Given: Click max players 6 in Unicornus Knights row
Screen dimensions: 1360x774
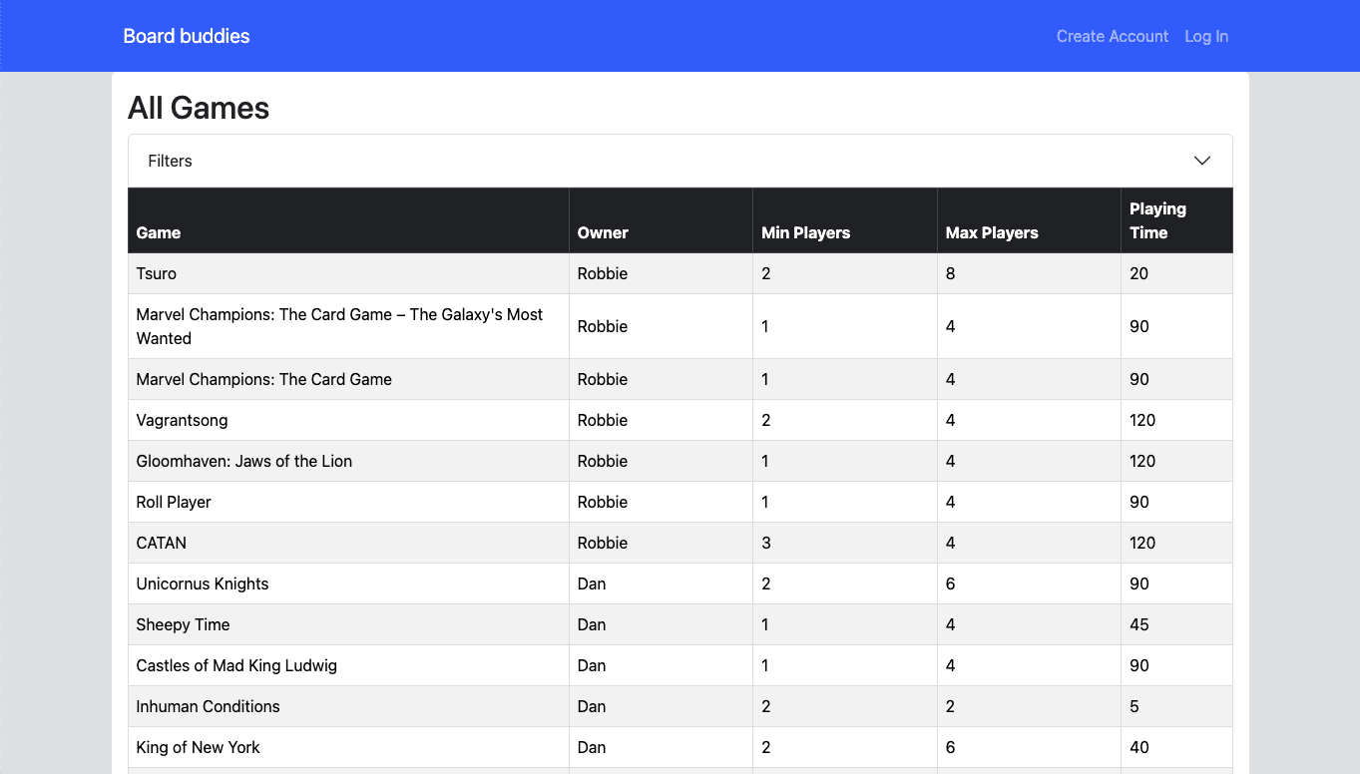Looking at the screenshot, I should tap(951, 583).
